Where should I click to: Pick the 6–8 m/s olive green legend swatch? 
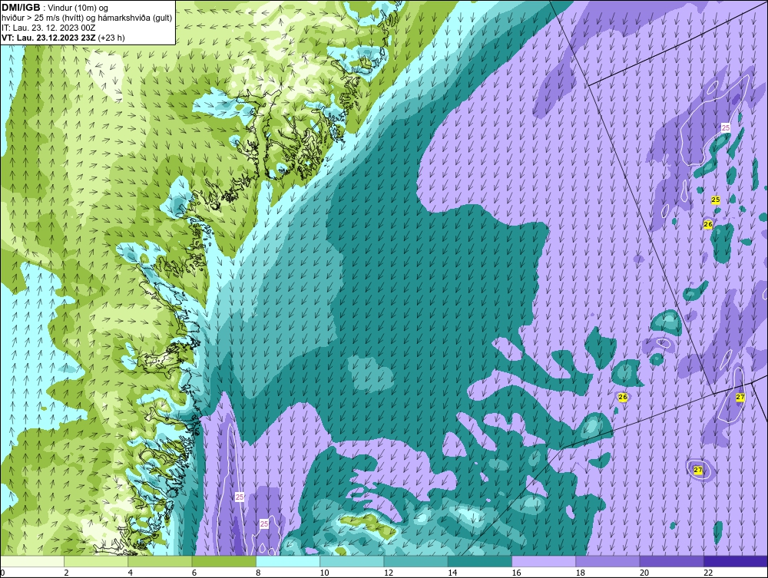(x=223, y=561)
